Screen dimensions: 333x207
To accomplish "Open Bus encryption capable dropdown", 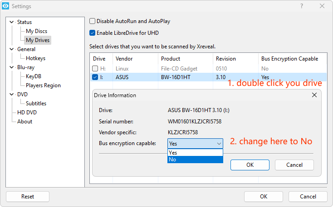I will pyautogui.click(x=195, y=143).
